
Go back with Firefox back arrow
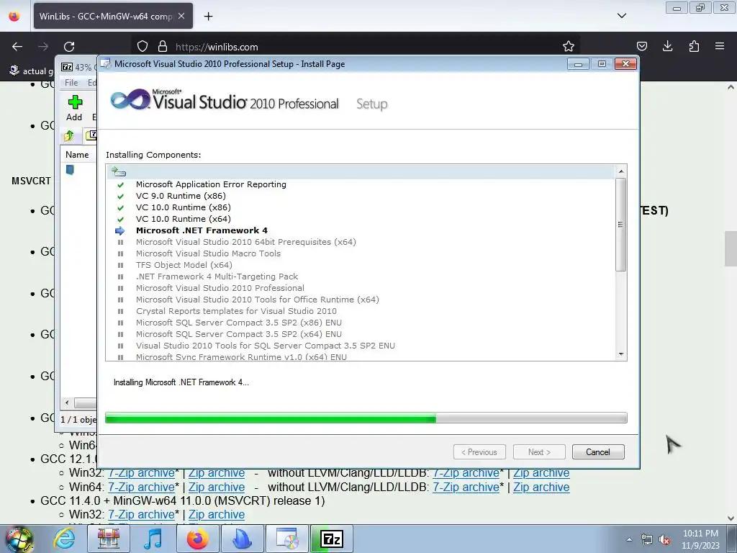click(x=17, y=47)
